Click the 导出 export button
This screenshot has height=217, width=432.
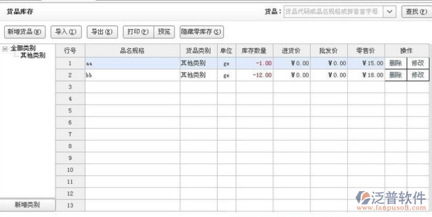point(102,32)
